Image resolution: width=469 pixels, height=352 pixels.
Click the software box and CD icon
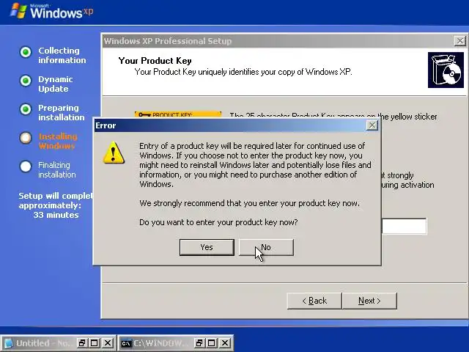[446, 70]
